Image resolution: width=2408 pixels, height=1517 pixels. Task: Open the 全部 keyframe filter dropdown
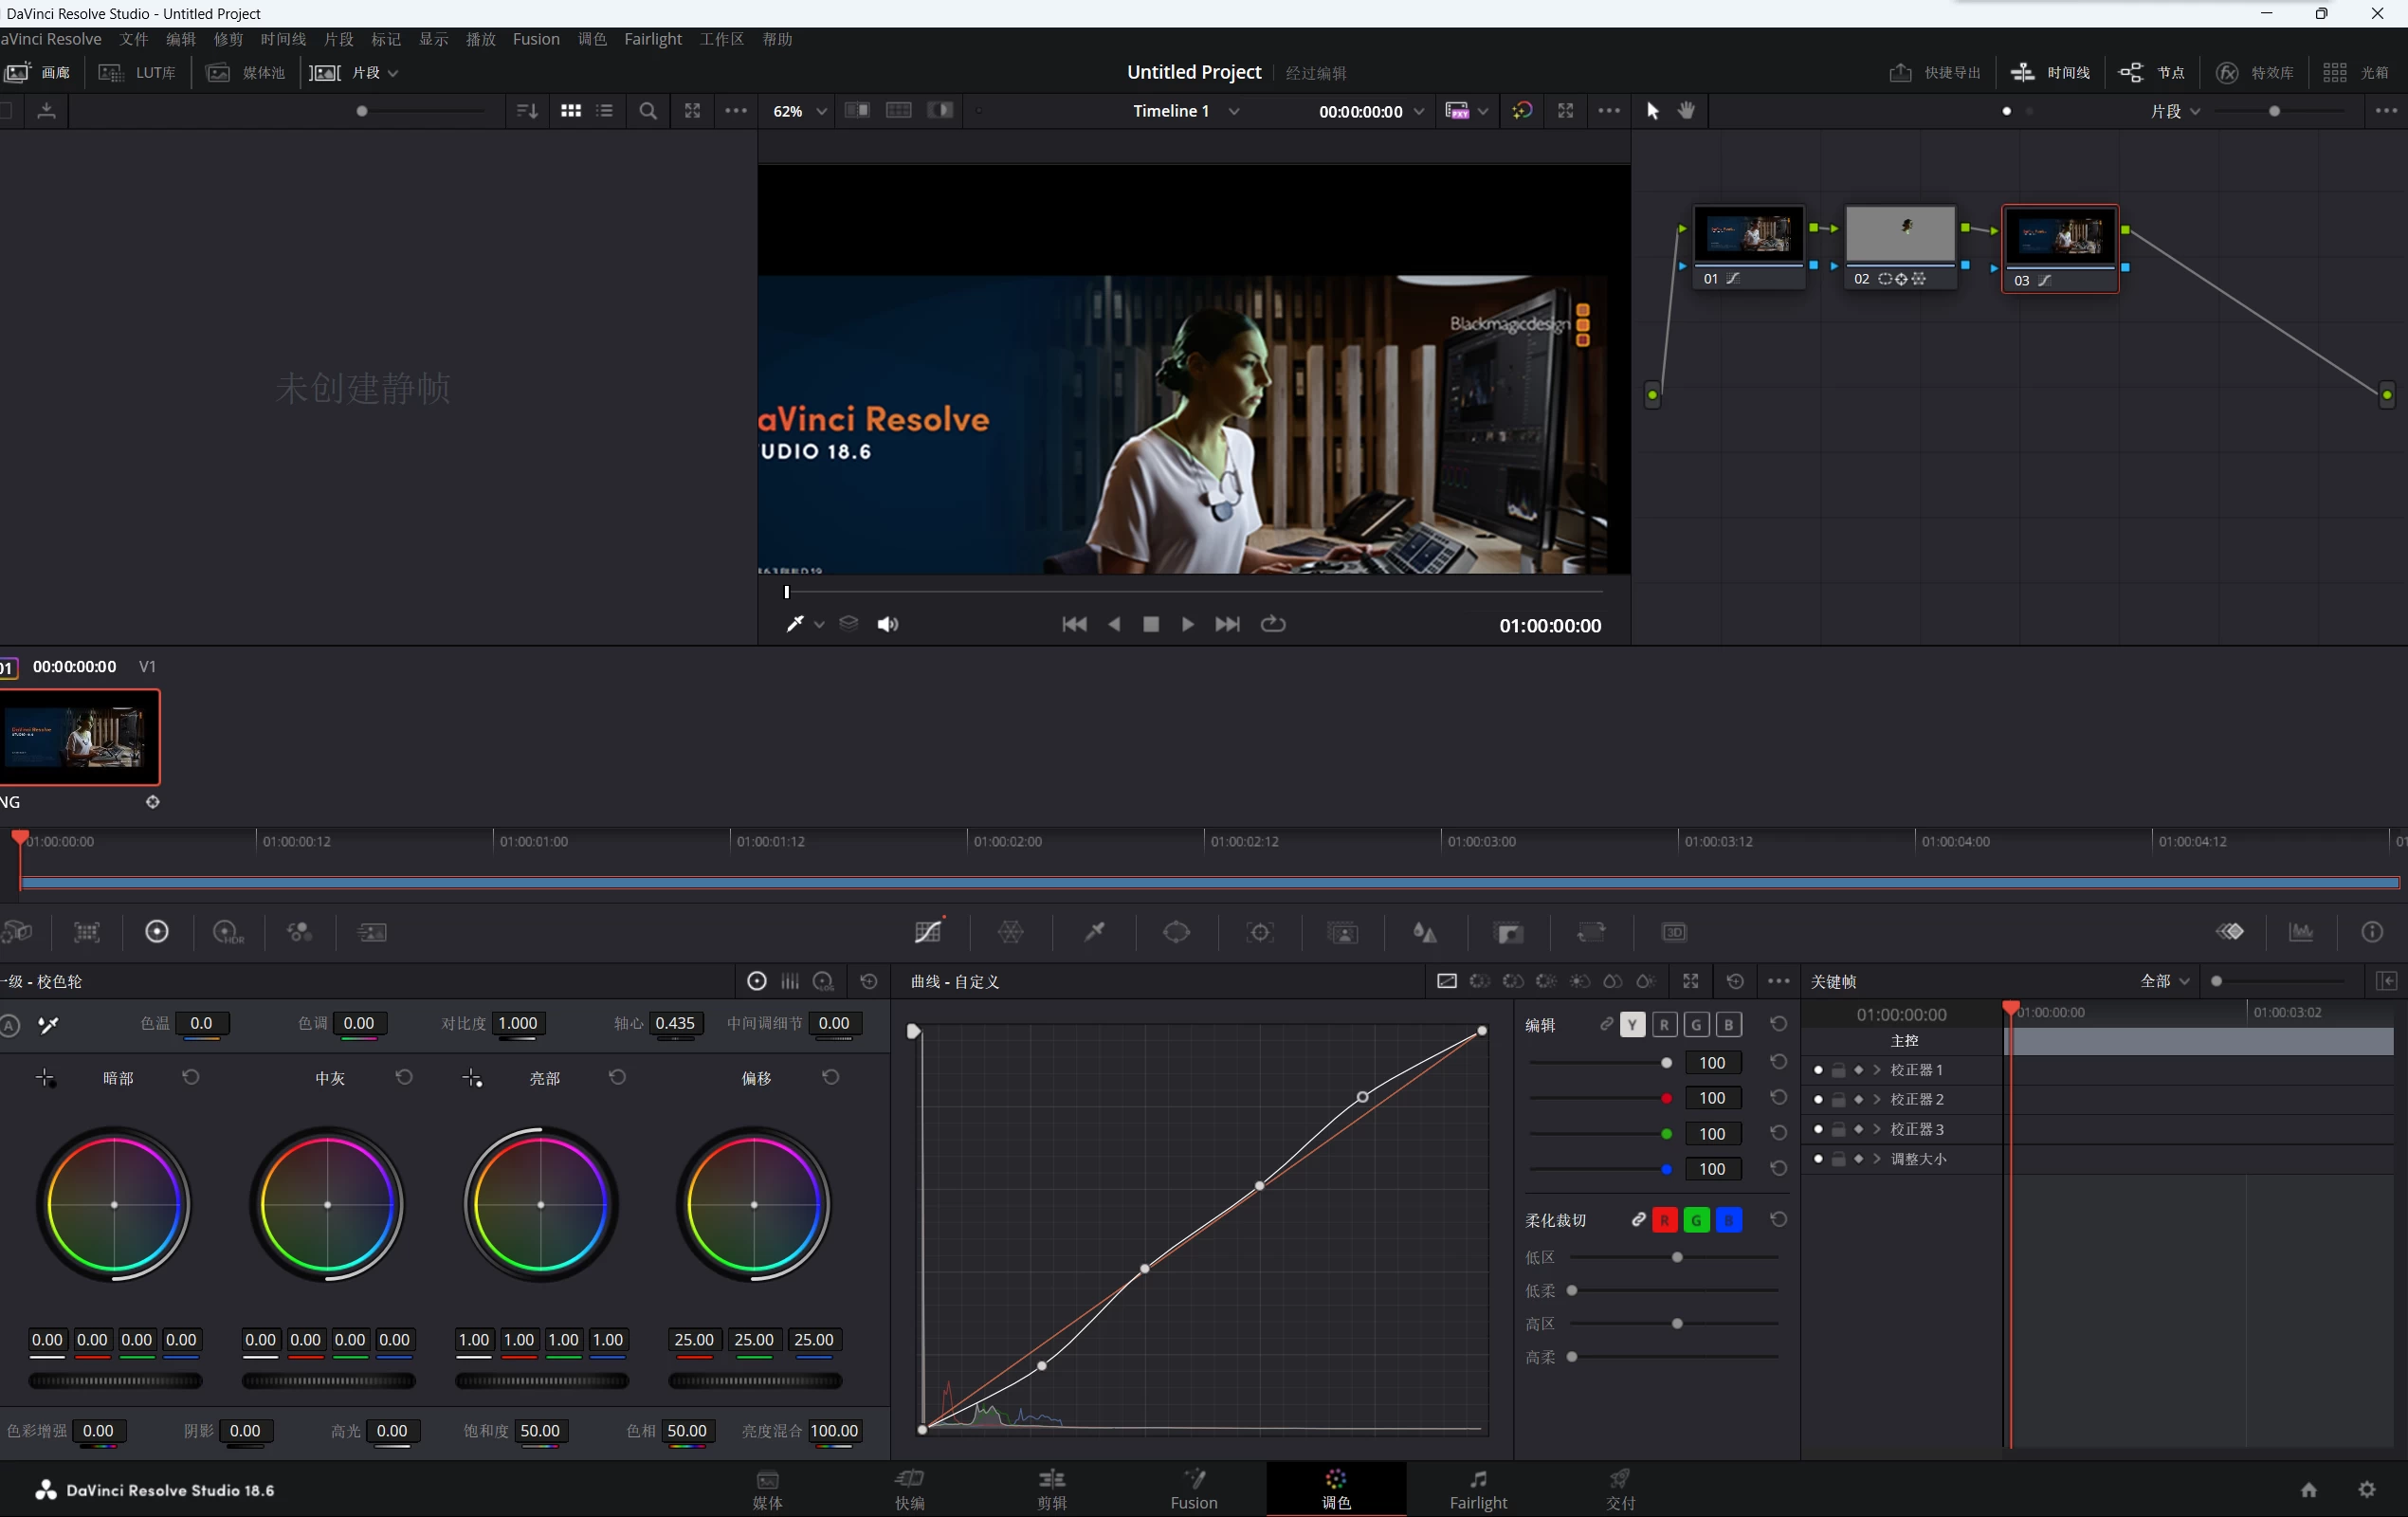coord(2165,981)
